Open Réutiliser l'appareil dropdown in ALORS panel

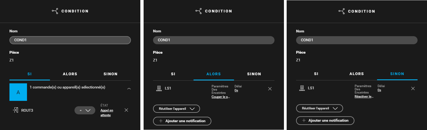[x=177, y=109]
